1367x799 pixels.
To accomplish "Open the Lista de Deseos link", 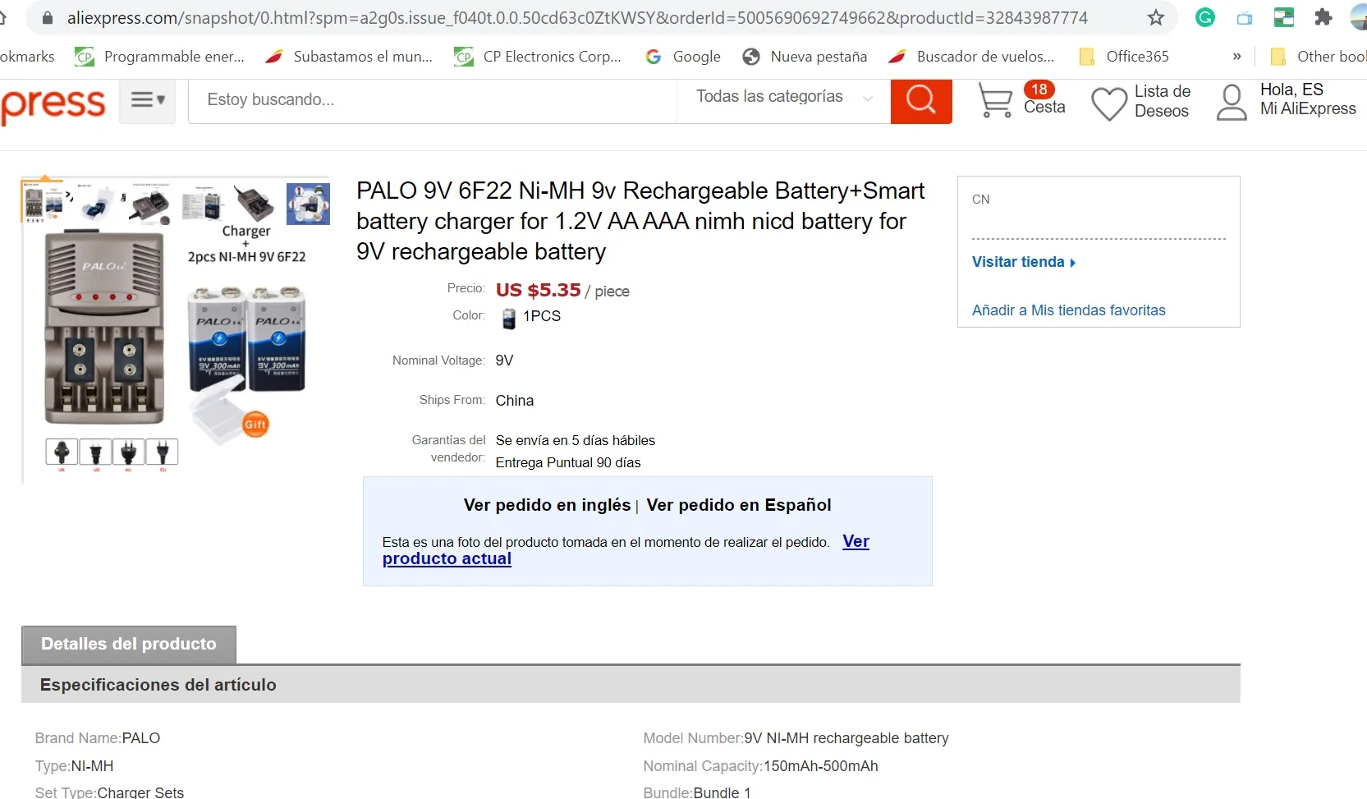I will coord(1162,102).
